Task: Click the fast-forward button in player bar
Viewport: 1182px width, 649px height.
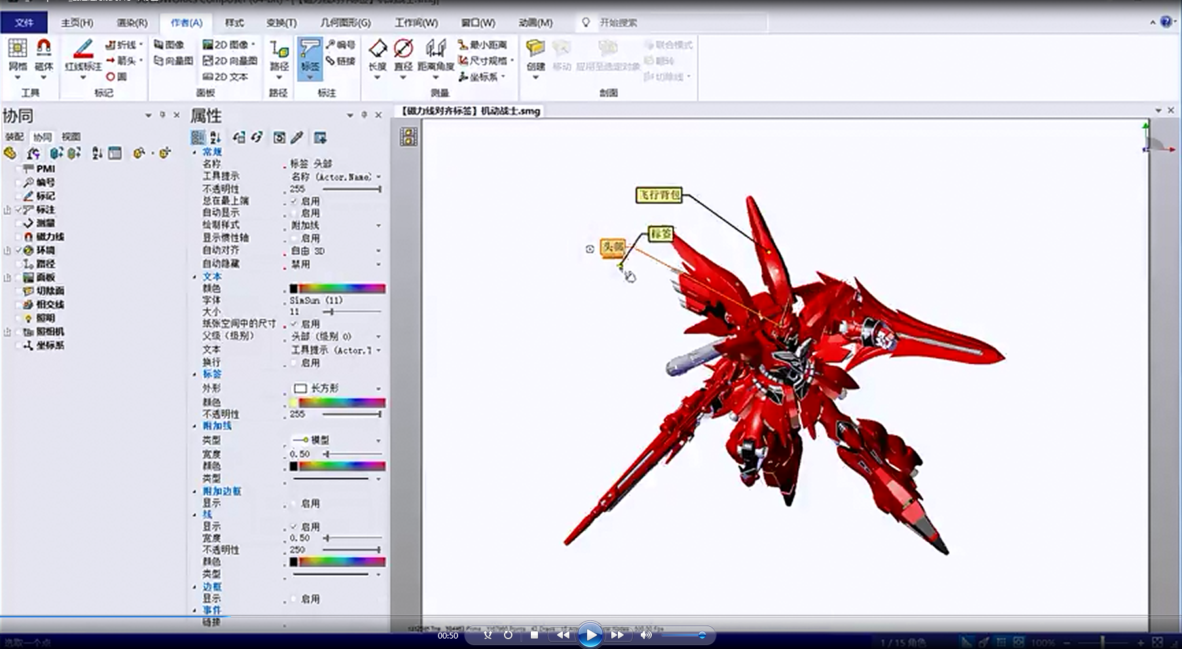Action: [617, 635]
